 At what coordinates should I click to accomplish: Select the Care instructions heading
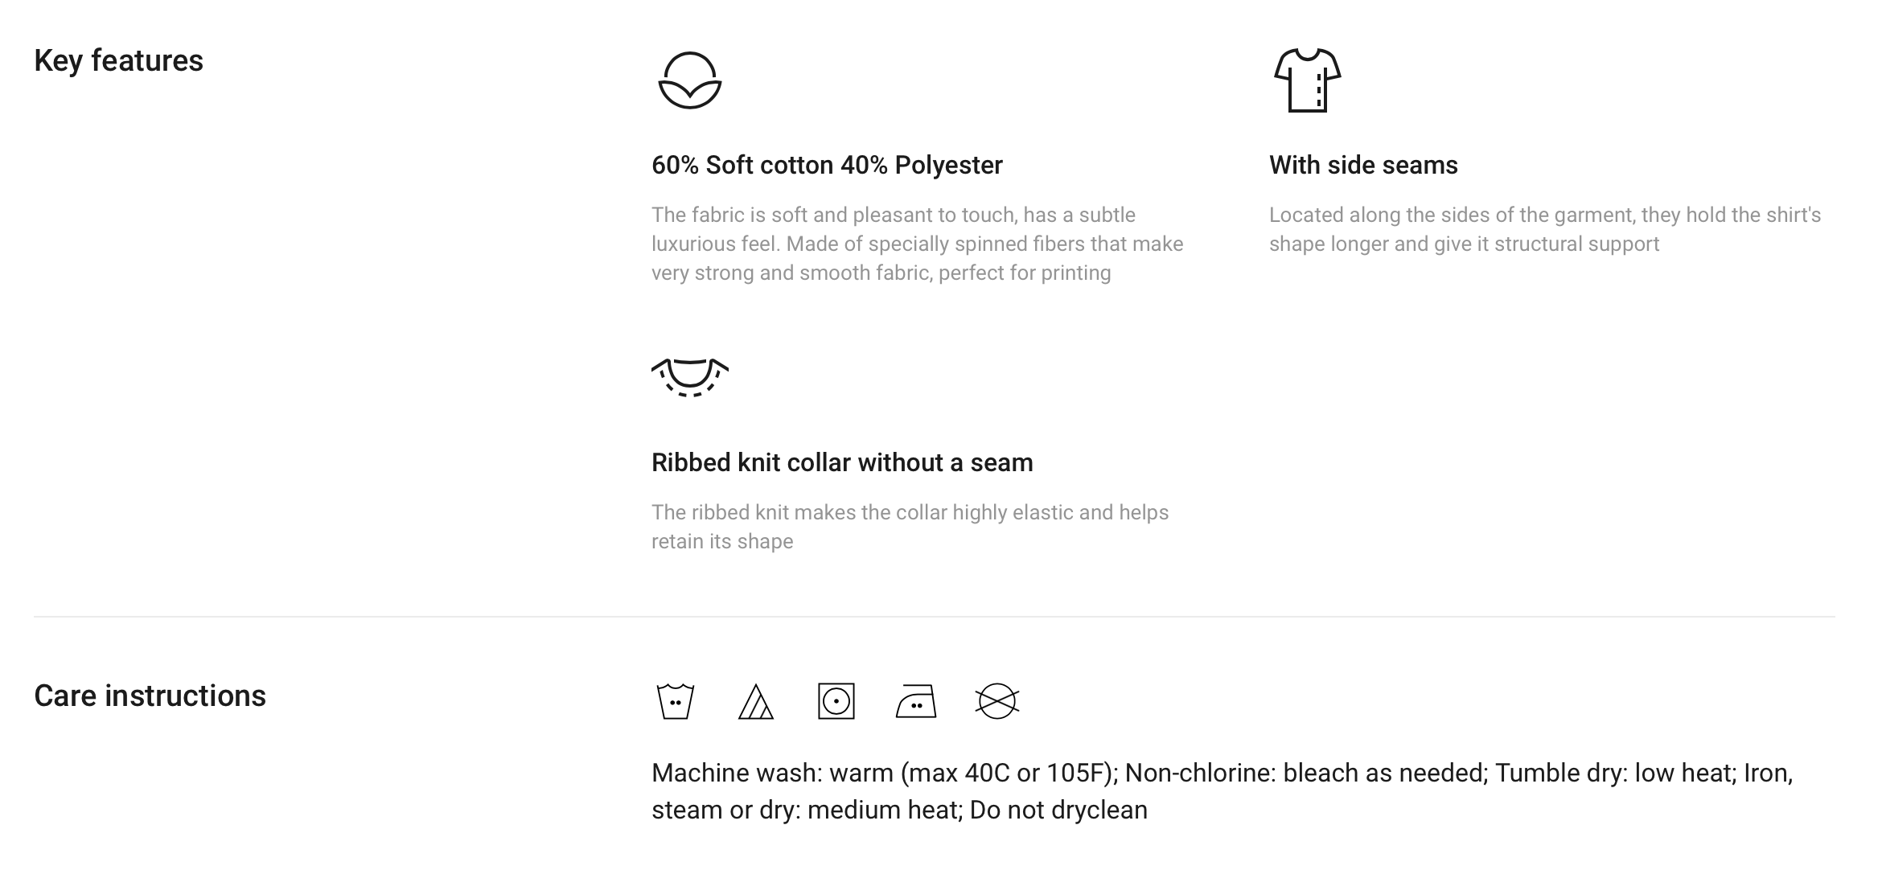click(150, 696)
